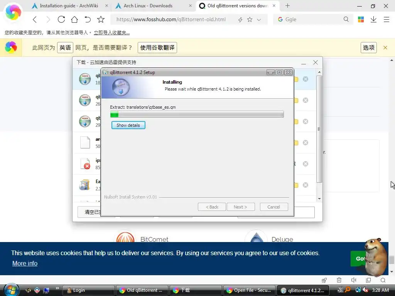
Task: Click the first qBittorrent download item icon
Action: point(85,79)
